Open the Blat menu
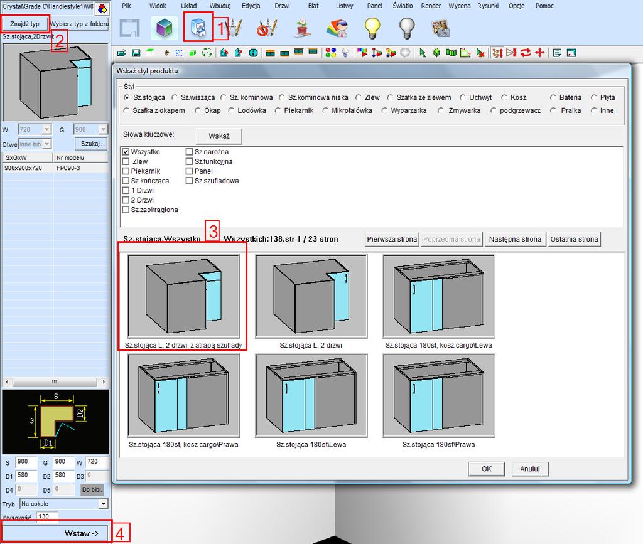The width and height of the screenshot is (643, 544). click(x=313, y=6)
